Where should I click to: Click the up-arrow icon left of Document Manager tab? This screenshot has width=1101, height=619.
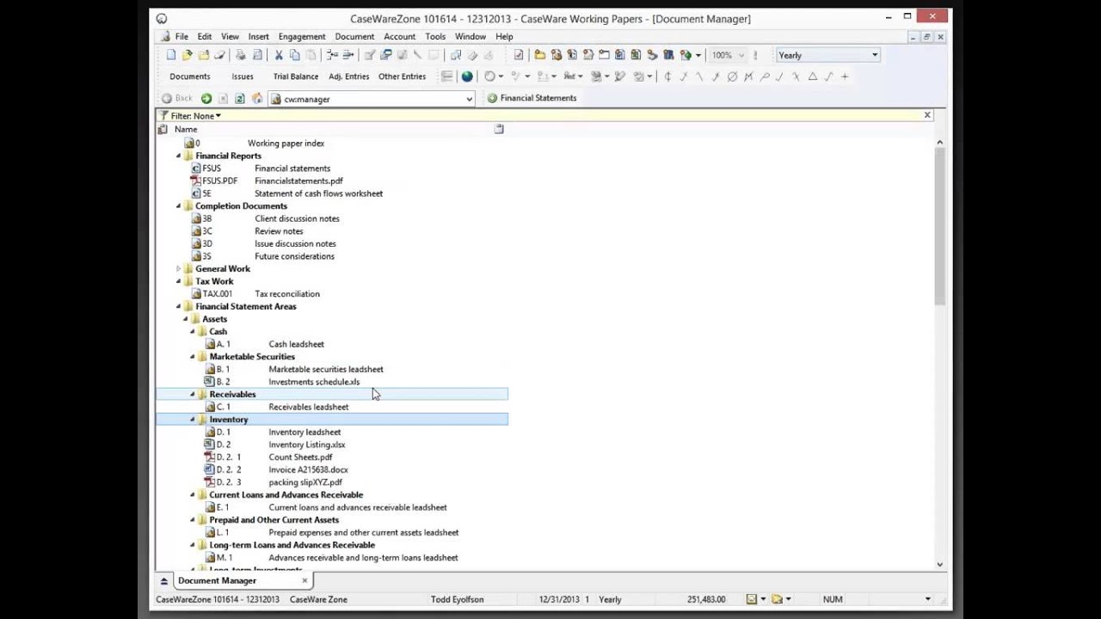(163, 581)
